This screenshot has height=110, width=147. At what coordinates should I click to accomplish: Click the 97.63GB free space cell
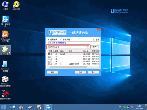[95, 61]
